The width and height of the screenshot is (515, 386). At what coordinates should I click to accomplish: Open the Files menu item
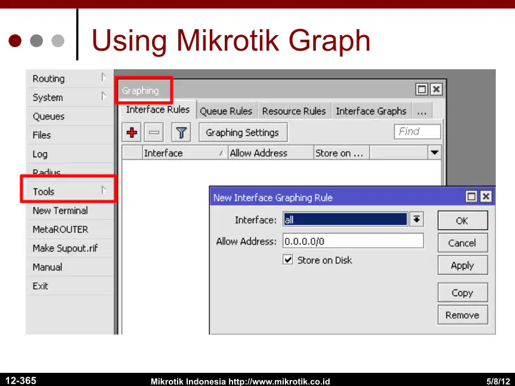[x=69, y=135]
